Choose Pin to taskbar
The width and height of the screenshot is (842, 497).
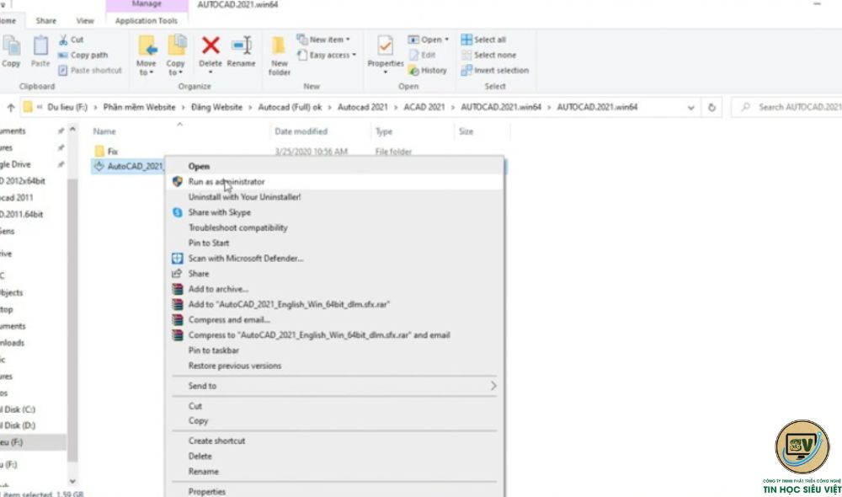[x=335, y=350]
